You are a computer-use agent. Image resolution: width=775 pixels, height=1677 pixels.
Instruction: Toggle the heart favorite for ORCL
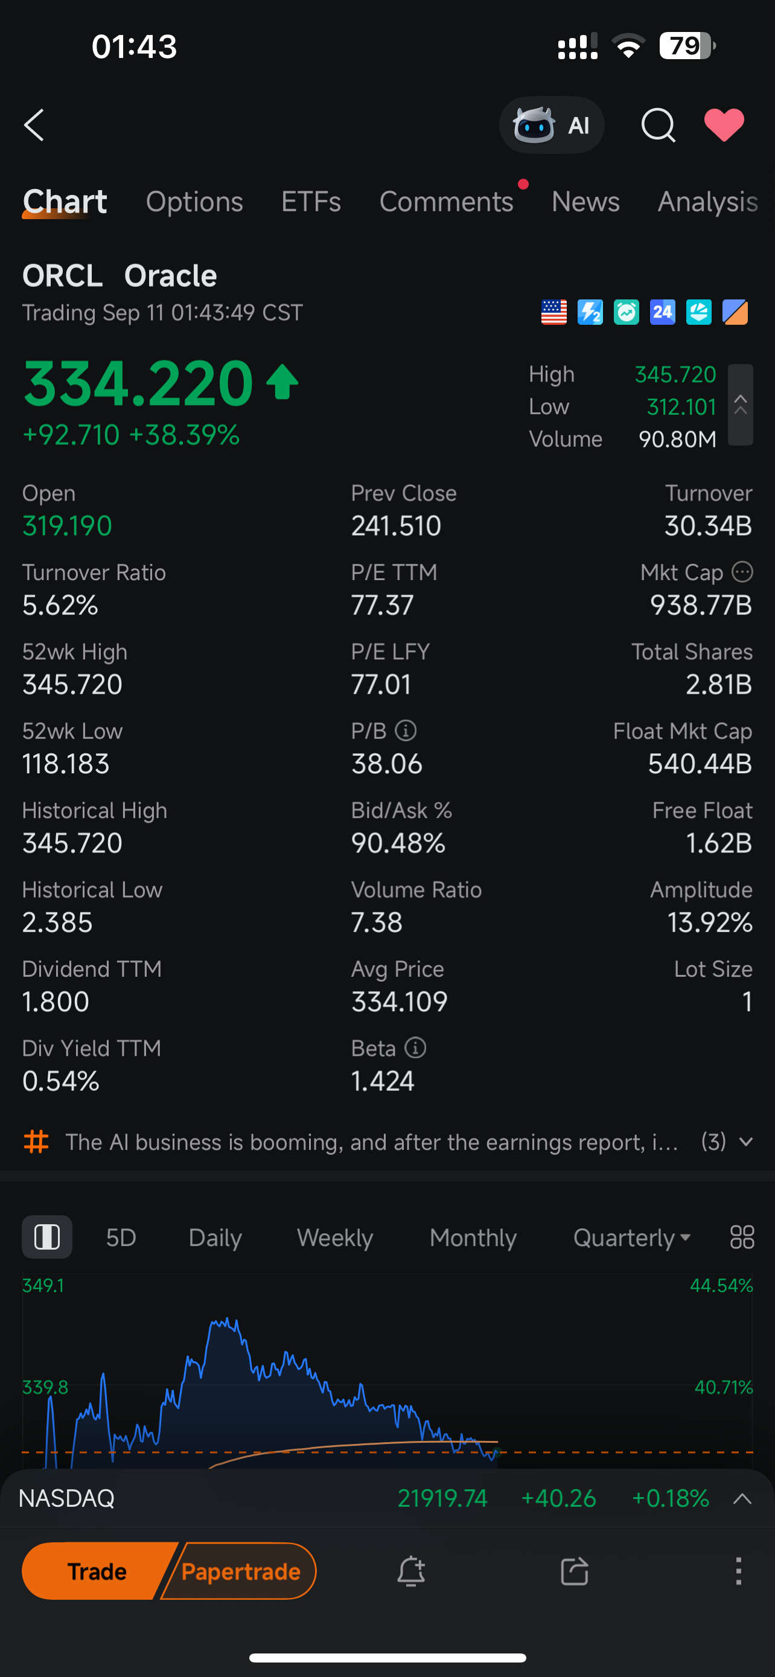click(x=724, y=125)
